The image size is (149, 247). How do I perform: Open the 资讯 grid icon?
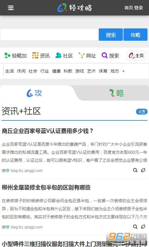click(35, 56)
